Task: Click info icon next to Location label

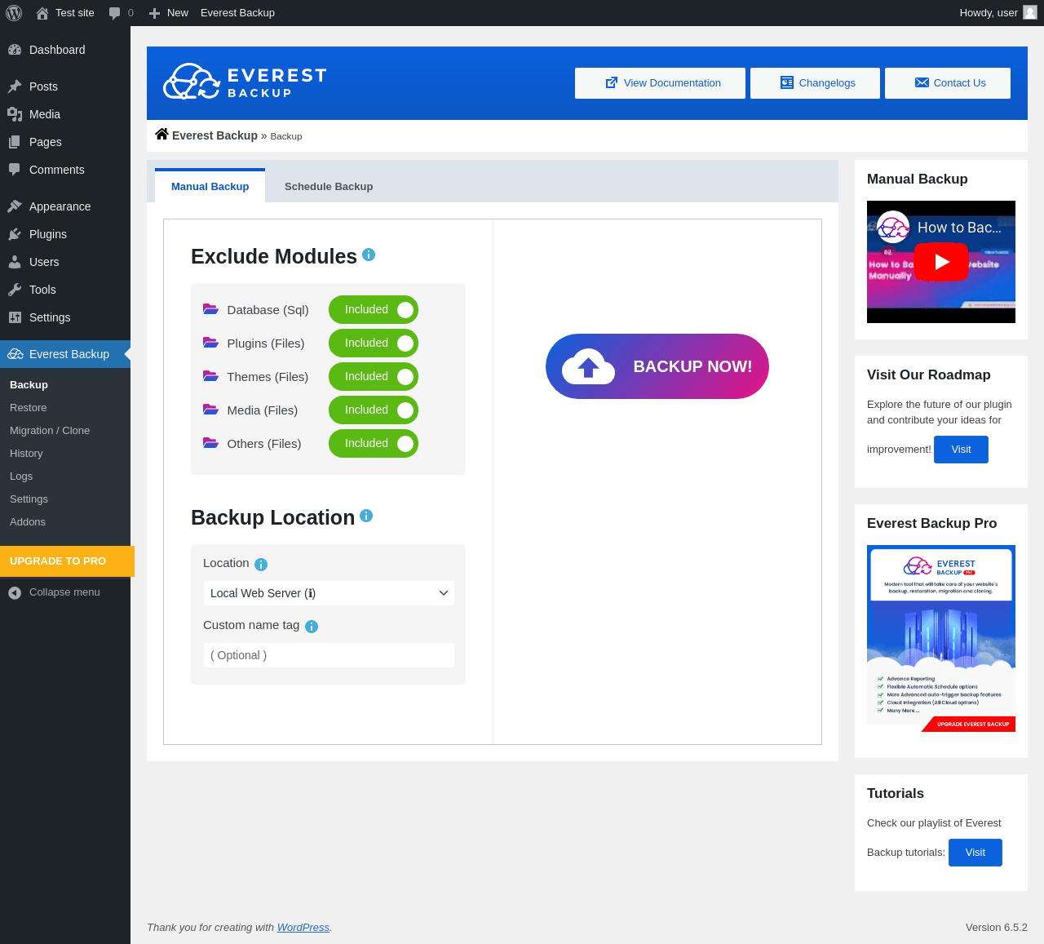Action: click(261, 565)
